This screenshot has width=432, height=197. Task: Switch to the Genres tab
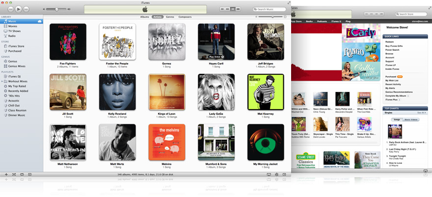(x=170, y=17)
